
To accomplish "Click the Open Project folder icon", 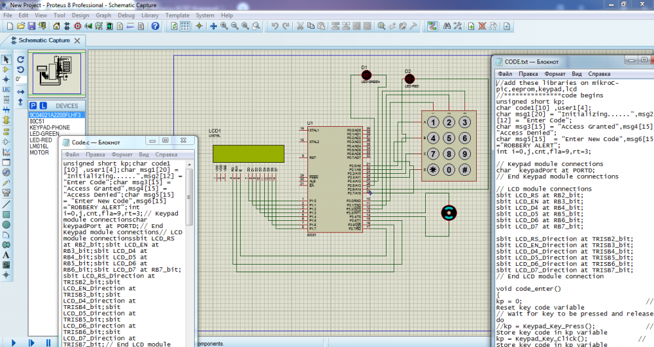I will 20,26.
